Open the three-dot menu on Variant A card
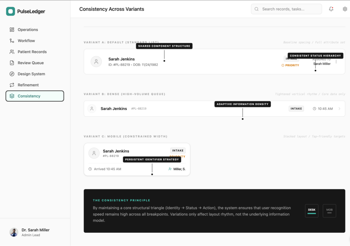 [336, 61]
